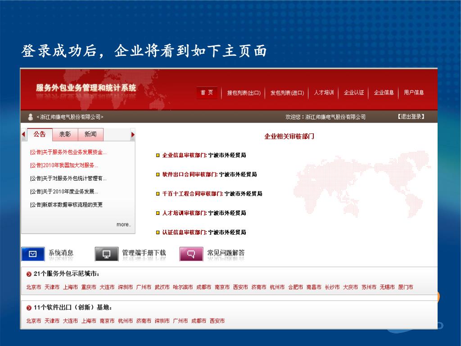Switch to the 表彰 tab
The height and width of the screenshot is (346, 461).
point(65,134)
